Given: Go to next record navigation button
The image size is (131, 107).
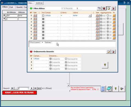Looking at the screenshot, I should tap(32, 88).
